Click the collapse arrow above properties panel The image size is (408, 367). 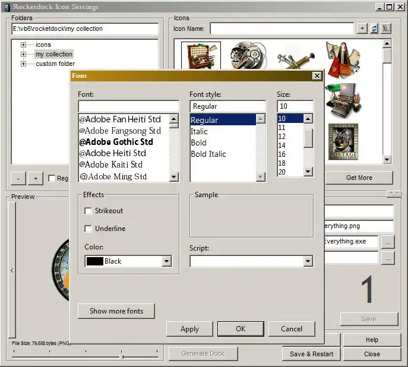(x=394, y=194)
